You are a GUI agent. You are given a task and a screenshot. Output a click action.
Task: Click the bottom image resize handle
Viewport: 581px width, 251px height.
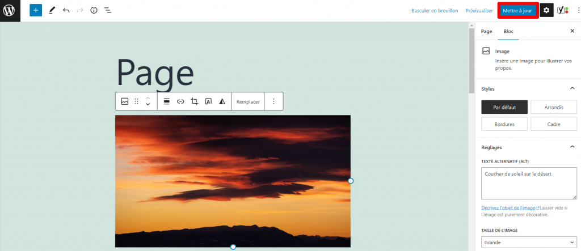[233, 247]
